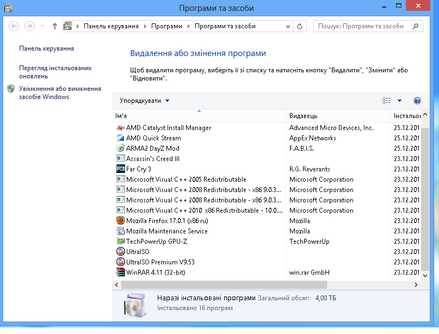Sort by the Видавець column header

coord(338,116)
